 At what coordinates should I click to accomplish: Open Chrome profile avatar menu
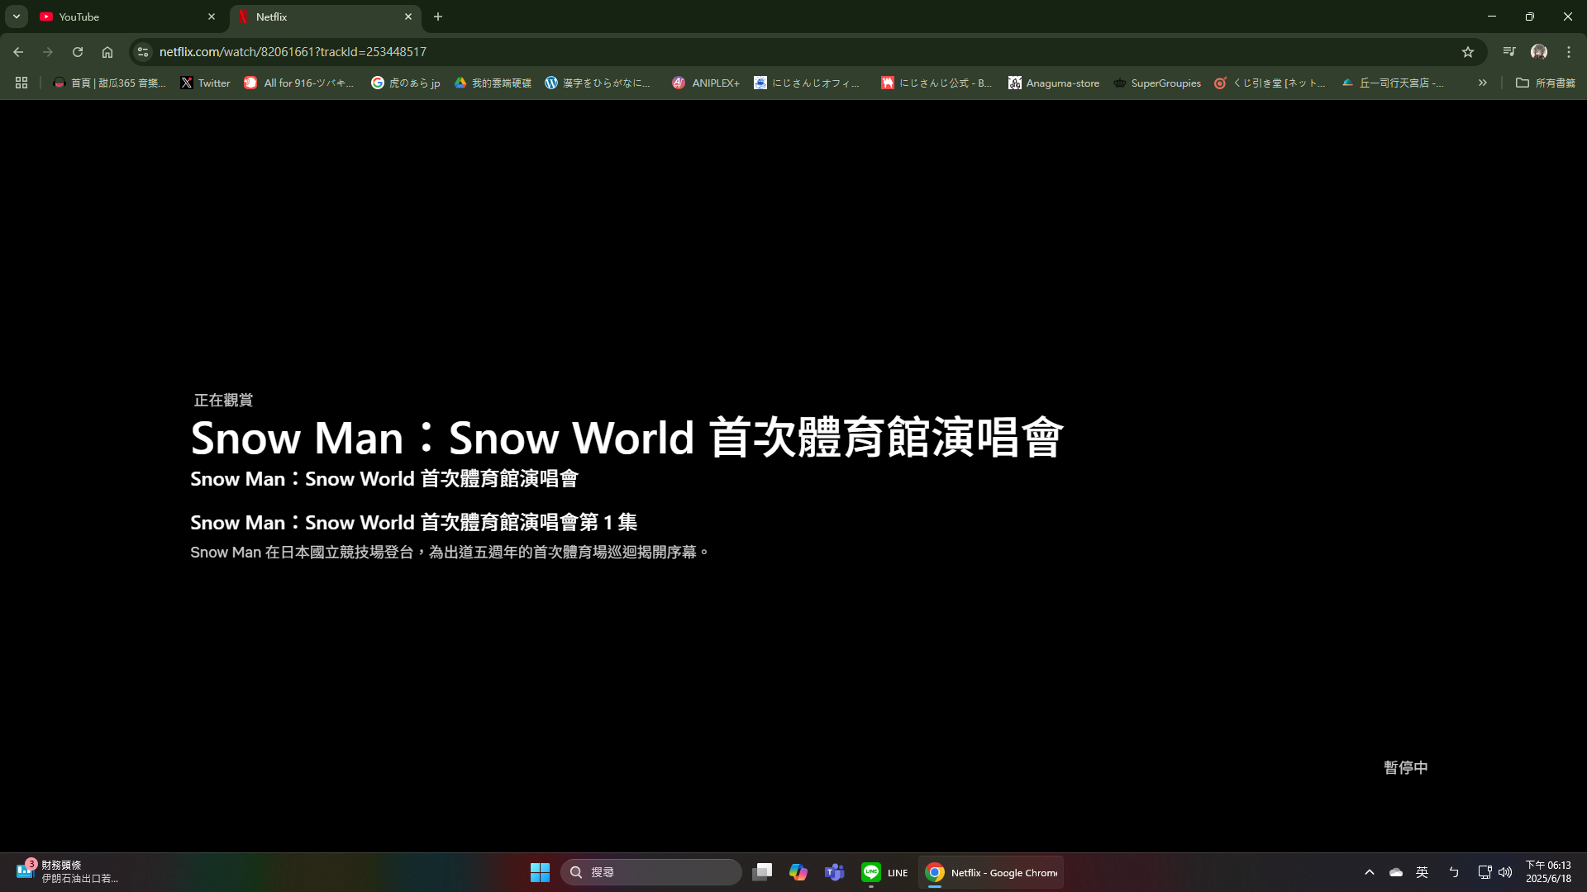(x=1539, y=52)
